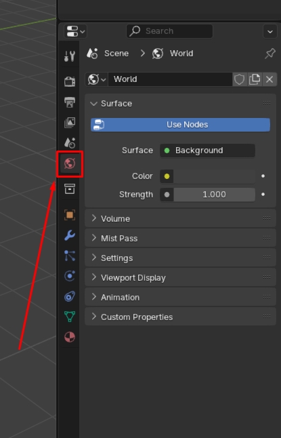
Task: Animate the Strength property dot
Action: 263,194
